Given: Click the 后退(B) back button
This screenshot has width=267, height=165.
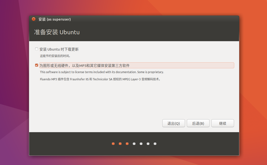Looking at the screenshot, I should click(x=198, y=123).
